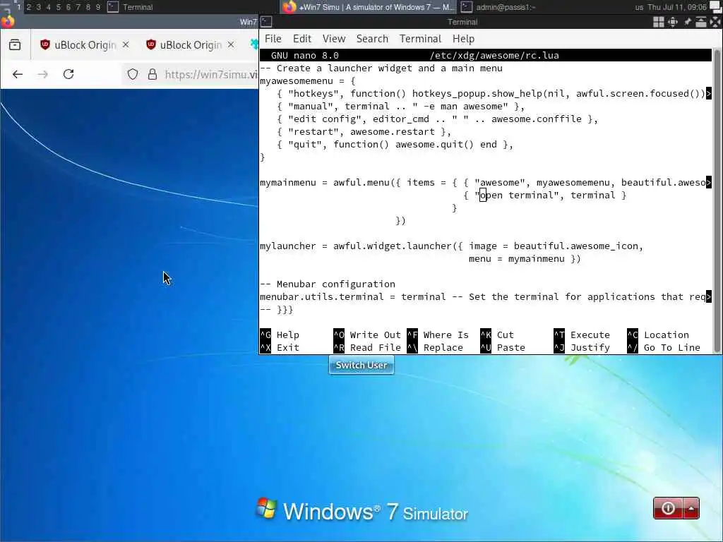The image size is (723, 542).
Task: Toggle floating via the grid titlebar icon
Action: pyautogui.click(x=659, y=22)
